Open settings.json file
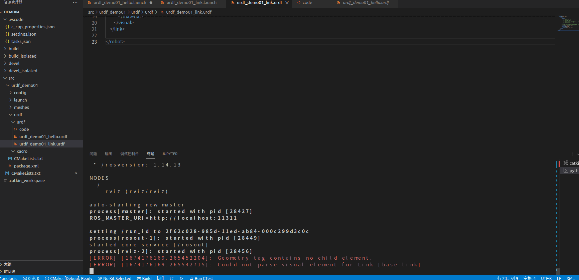The width and height of the screenshot is (579, 280). 41,34
